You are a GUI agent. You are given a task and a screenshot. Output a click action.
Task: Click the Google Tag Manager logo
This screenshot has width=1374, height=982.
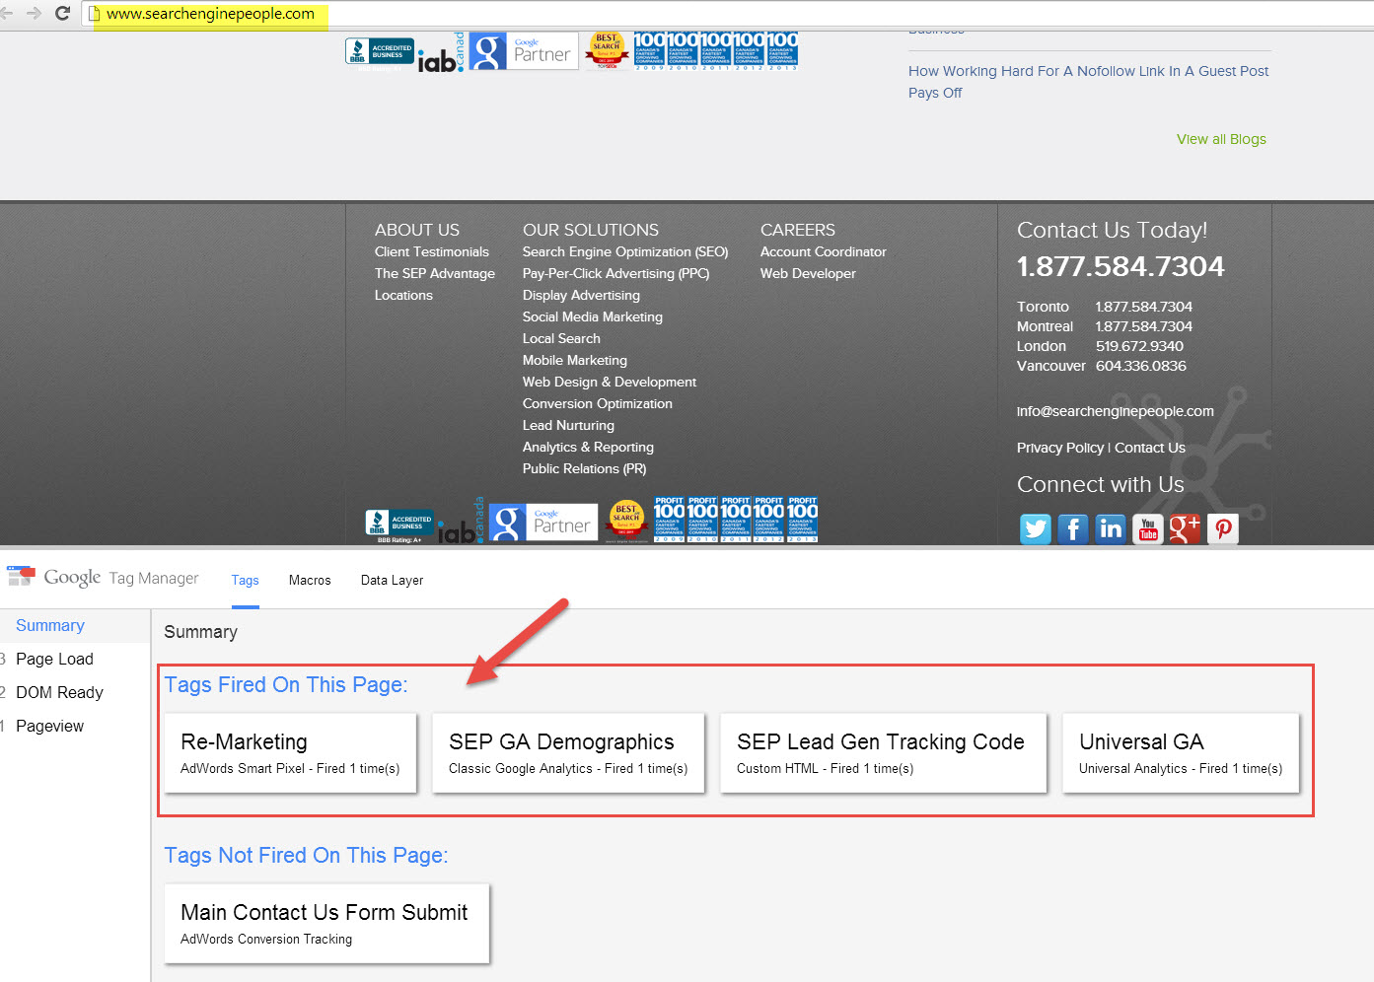pos(103,579)
